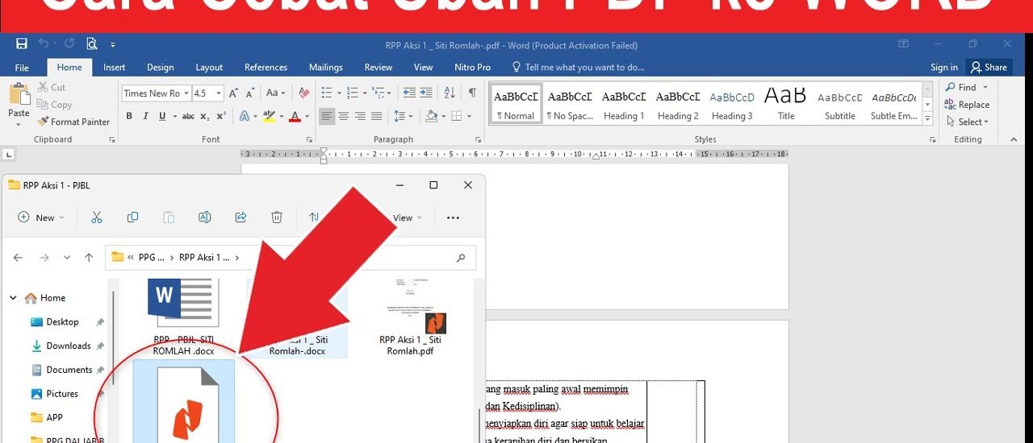
Task: Apply the yellow text highlight color
Action: (x=270, y=117)
